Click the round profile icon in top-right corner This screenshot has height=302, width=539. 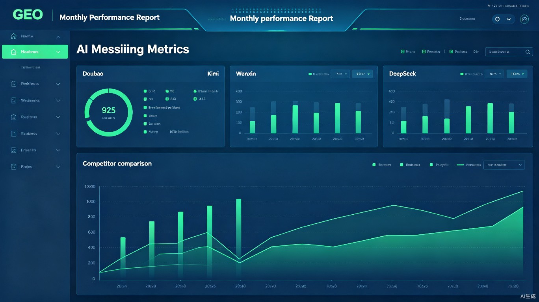tap(524, 19)
